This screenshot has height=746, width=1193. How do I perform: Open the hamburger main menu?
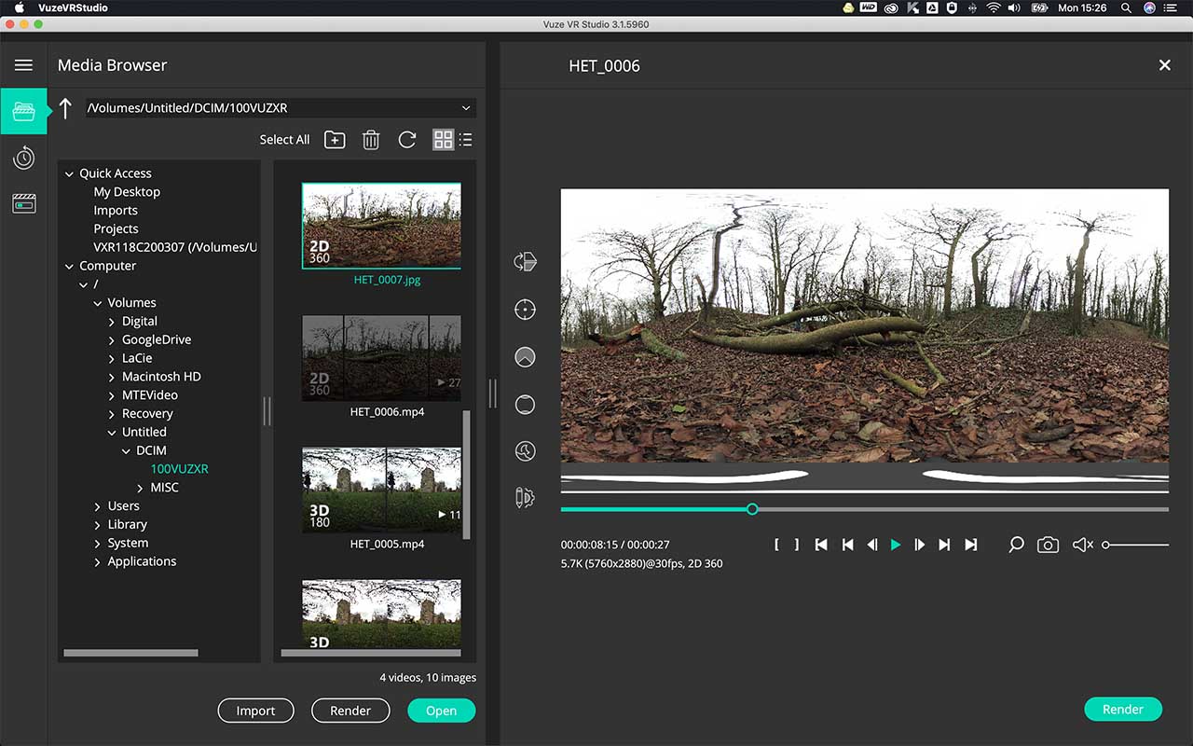23,65
